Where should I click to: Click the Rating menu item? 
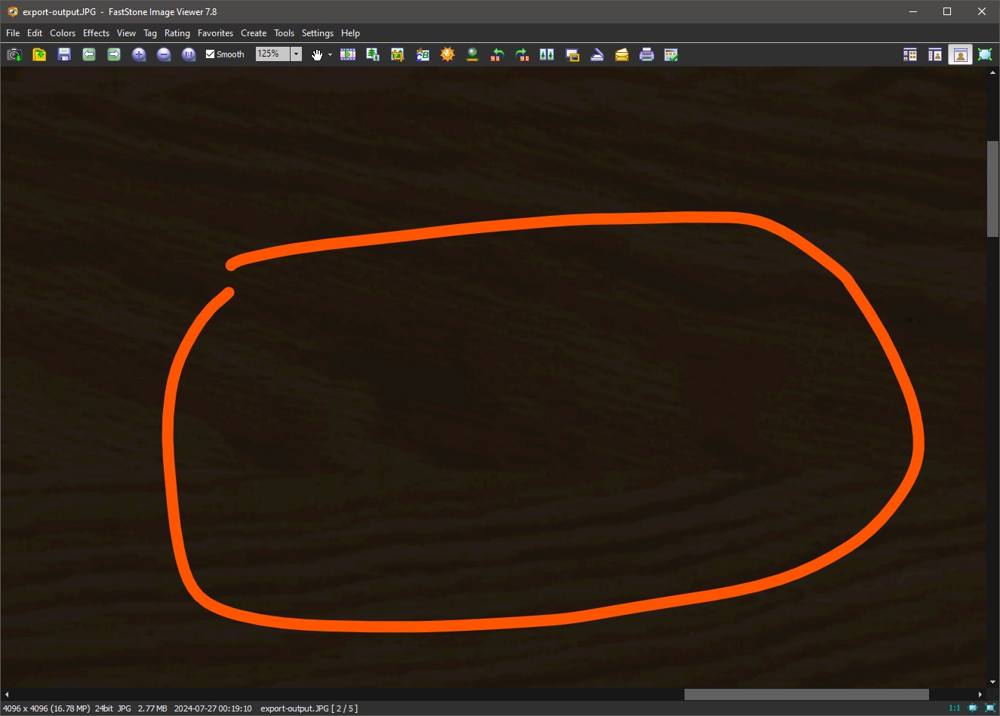click(177, 33)
